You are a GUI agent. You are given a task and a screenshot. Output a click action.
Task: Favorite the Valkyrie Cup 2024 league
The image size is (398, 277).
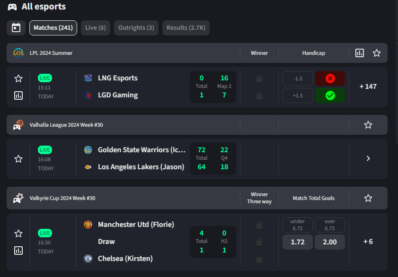point(368,198)
